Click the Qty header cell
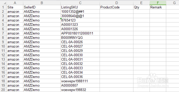The width and height of the screenshot is (179, 92). (x=141, y=7)
